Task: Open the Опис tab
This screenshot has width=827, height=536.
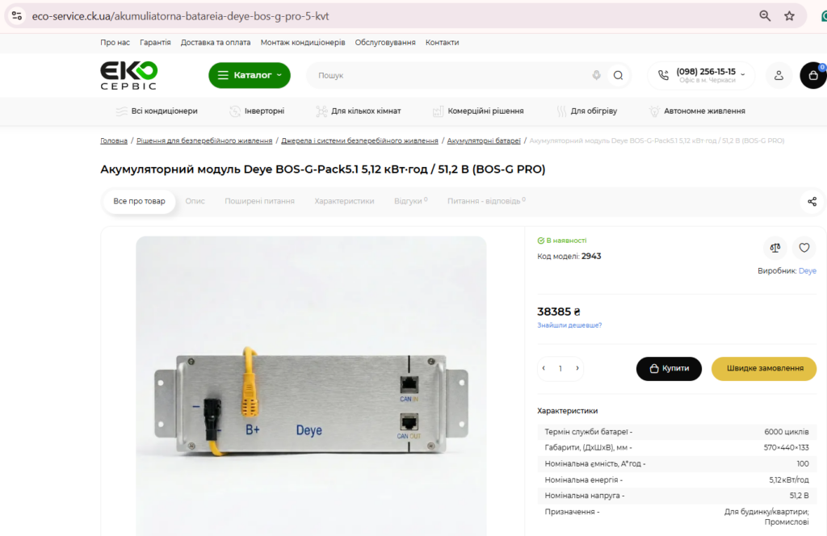Action: [x=195, y=201]
